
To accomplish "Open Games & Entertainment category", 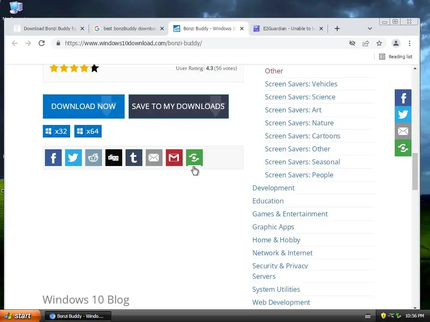I will 290,214.
